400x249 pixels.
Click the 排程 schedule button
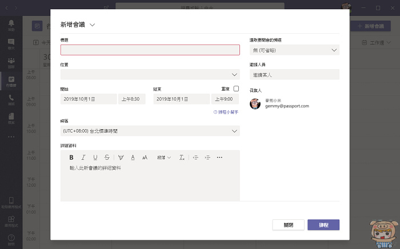click(x=323, y=225)
